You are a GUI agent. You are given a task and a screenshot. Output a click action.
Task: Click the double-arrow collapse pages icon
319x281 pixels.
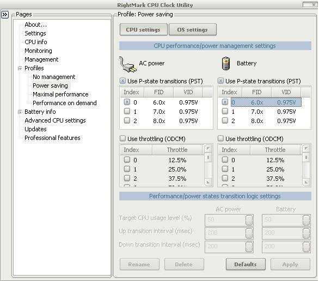(5, 15)
